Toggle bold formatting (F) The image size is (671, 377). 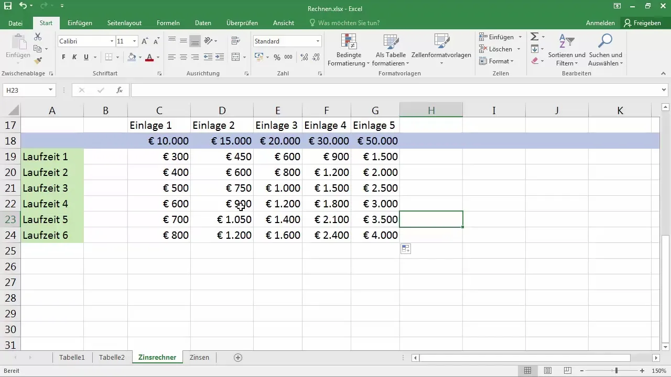[x=63, y=57]
